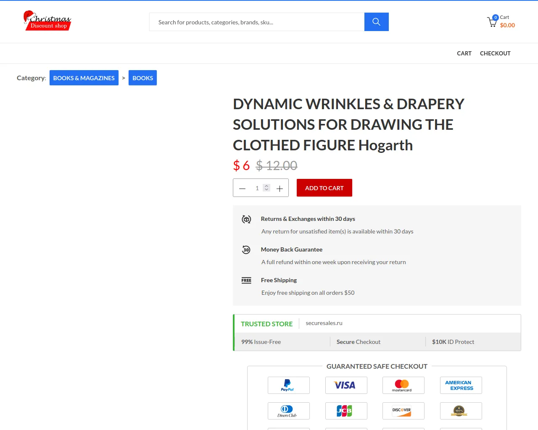
Task: Open the BOOKS & MAGAZINES category
Action: [84, 78]
